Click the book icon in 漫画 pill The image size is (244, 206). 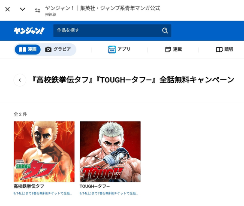(x=22, y=49)
